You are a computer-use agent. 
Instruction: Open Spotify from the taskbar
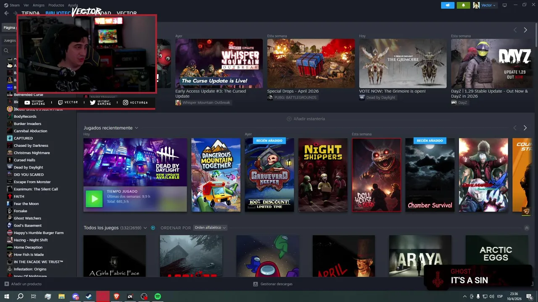[158, 297]
